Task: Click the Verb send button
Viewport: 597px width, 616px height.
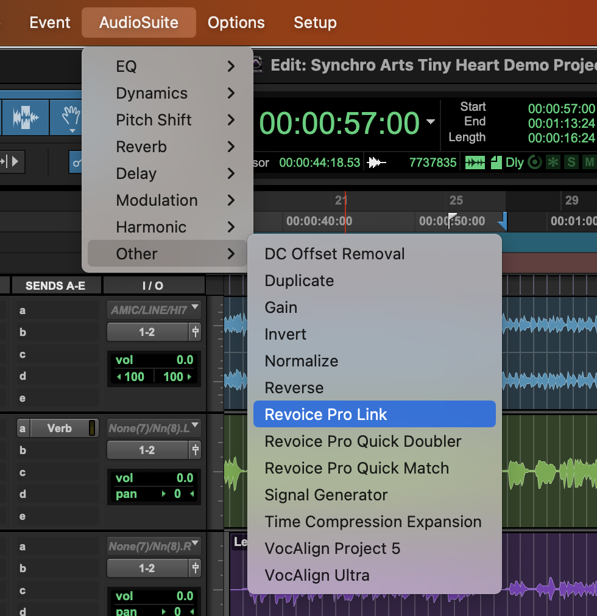Action: [x=59, y=429]
